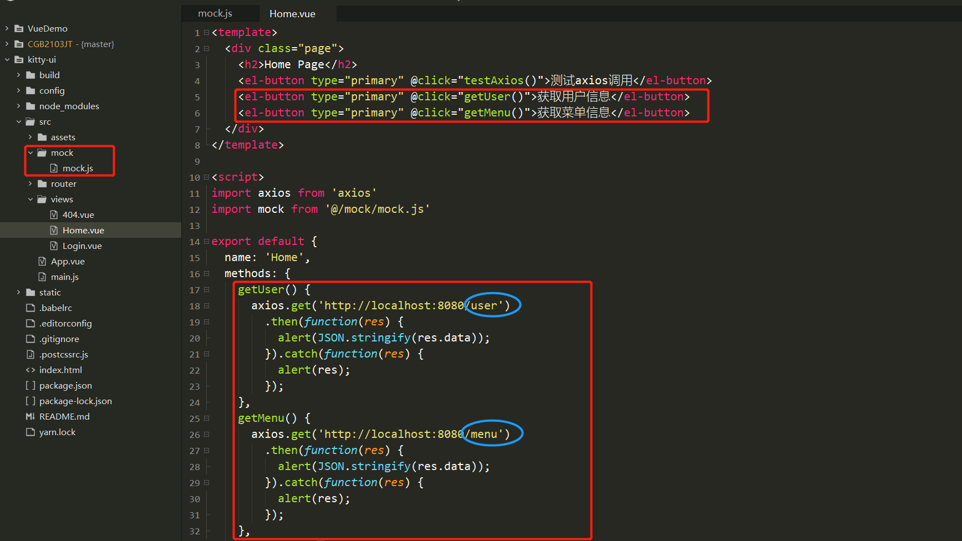Click the Vue icon next to Home.vue
This screenshot has width=962, height=541.
coord(54,230)
